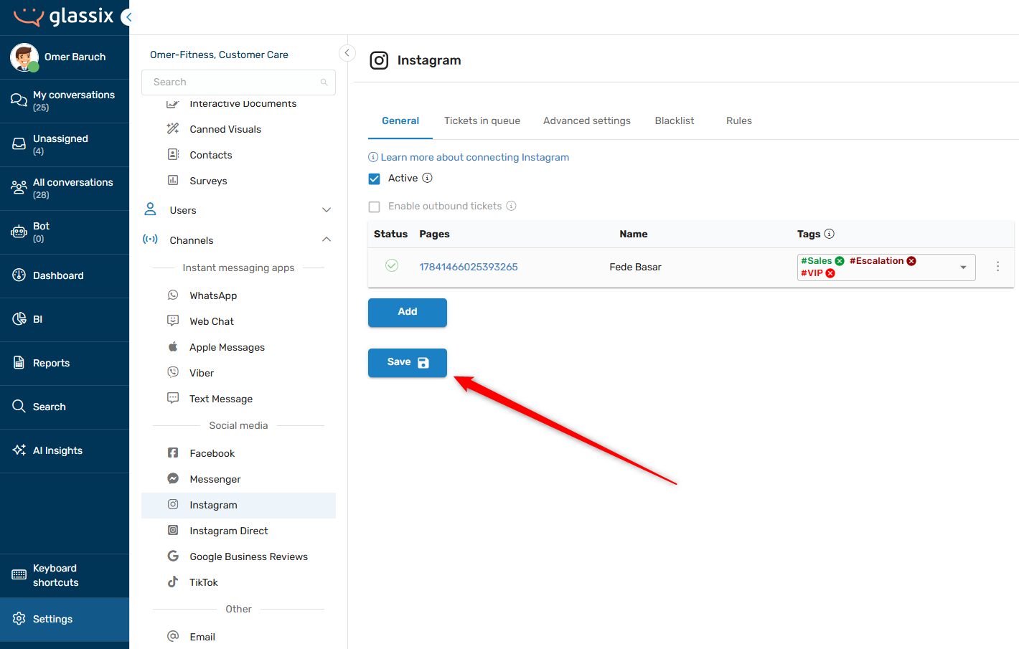The width and height of the screenshot is (1019, 649).
Task: Click info icon next to Active
Action: coord(427,178)
